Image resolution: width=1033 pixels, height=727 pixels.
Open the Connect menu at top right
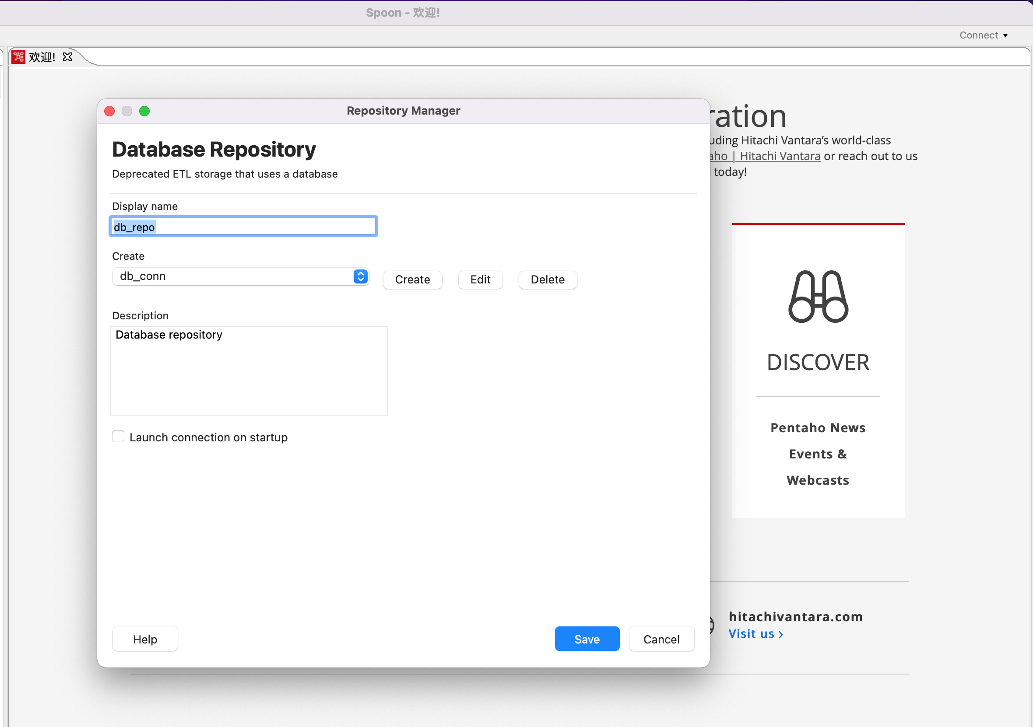tap(983, 35)
